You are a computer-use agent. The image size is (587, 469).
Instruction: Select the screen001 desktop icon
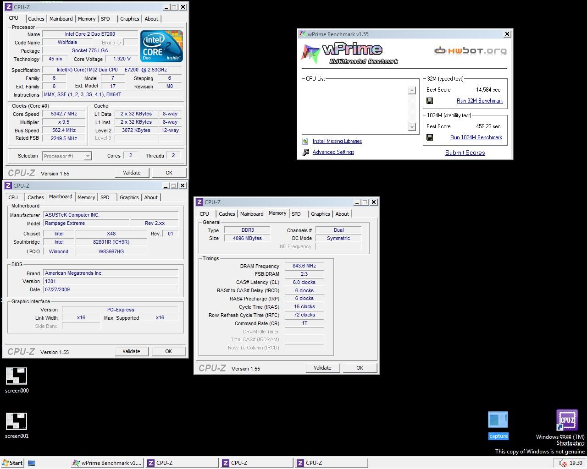pos(17,425)
